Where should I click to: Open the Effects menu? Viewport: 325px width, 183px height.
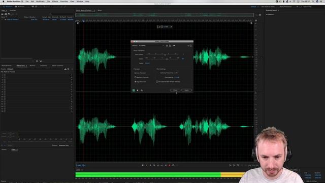pyautogui.click(x=55, y=1)
